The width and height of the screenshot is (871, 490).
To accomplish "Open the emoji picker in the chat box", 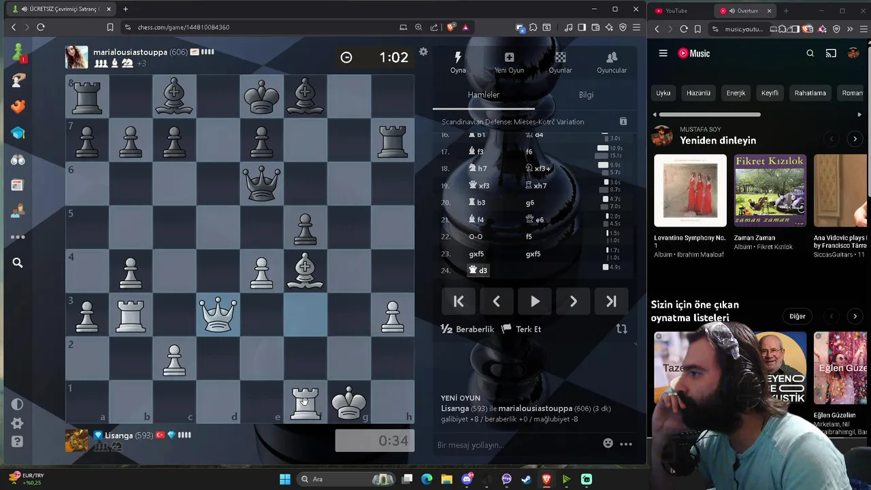I will pyautogui.click(x=608, y=444).
